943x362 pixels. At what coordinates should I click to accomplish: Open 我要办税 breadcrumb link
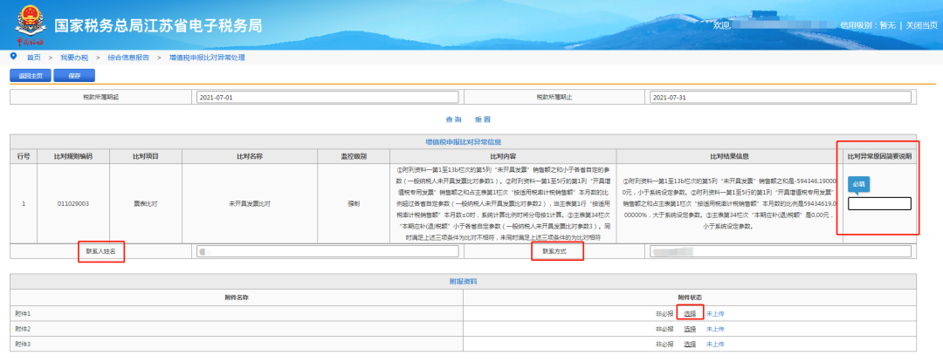(74, 58)
